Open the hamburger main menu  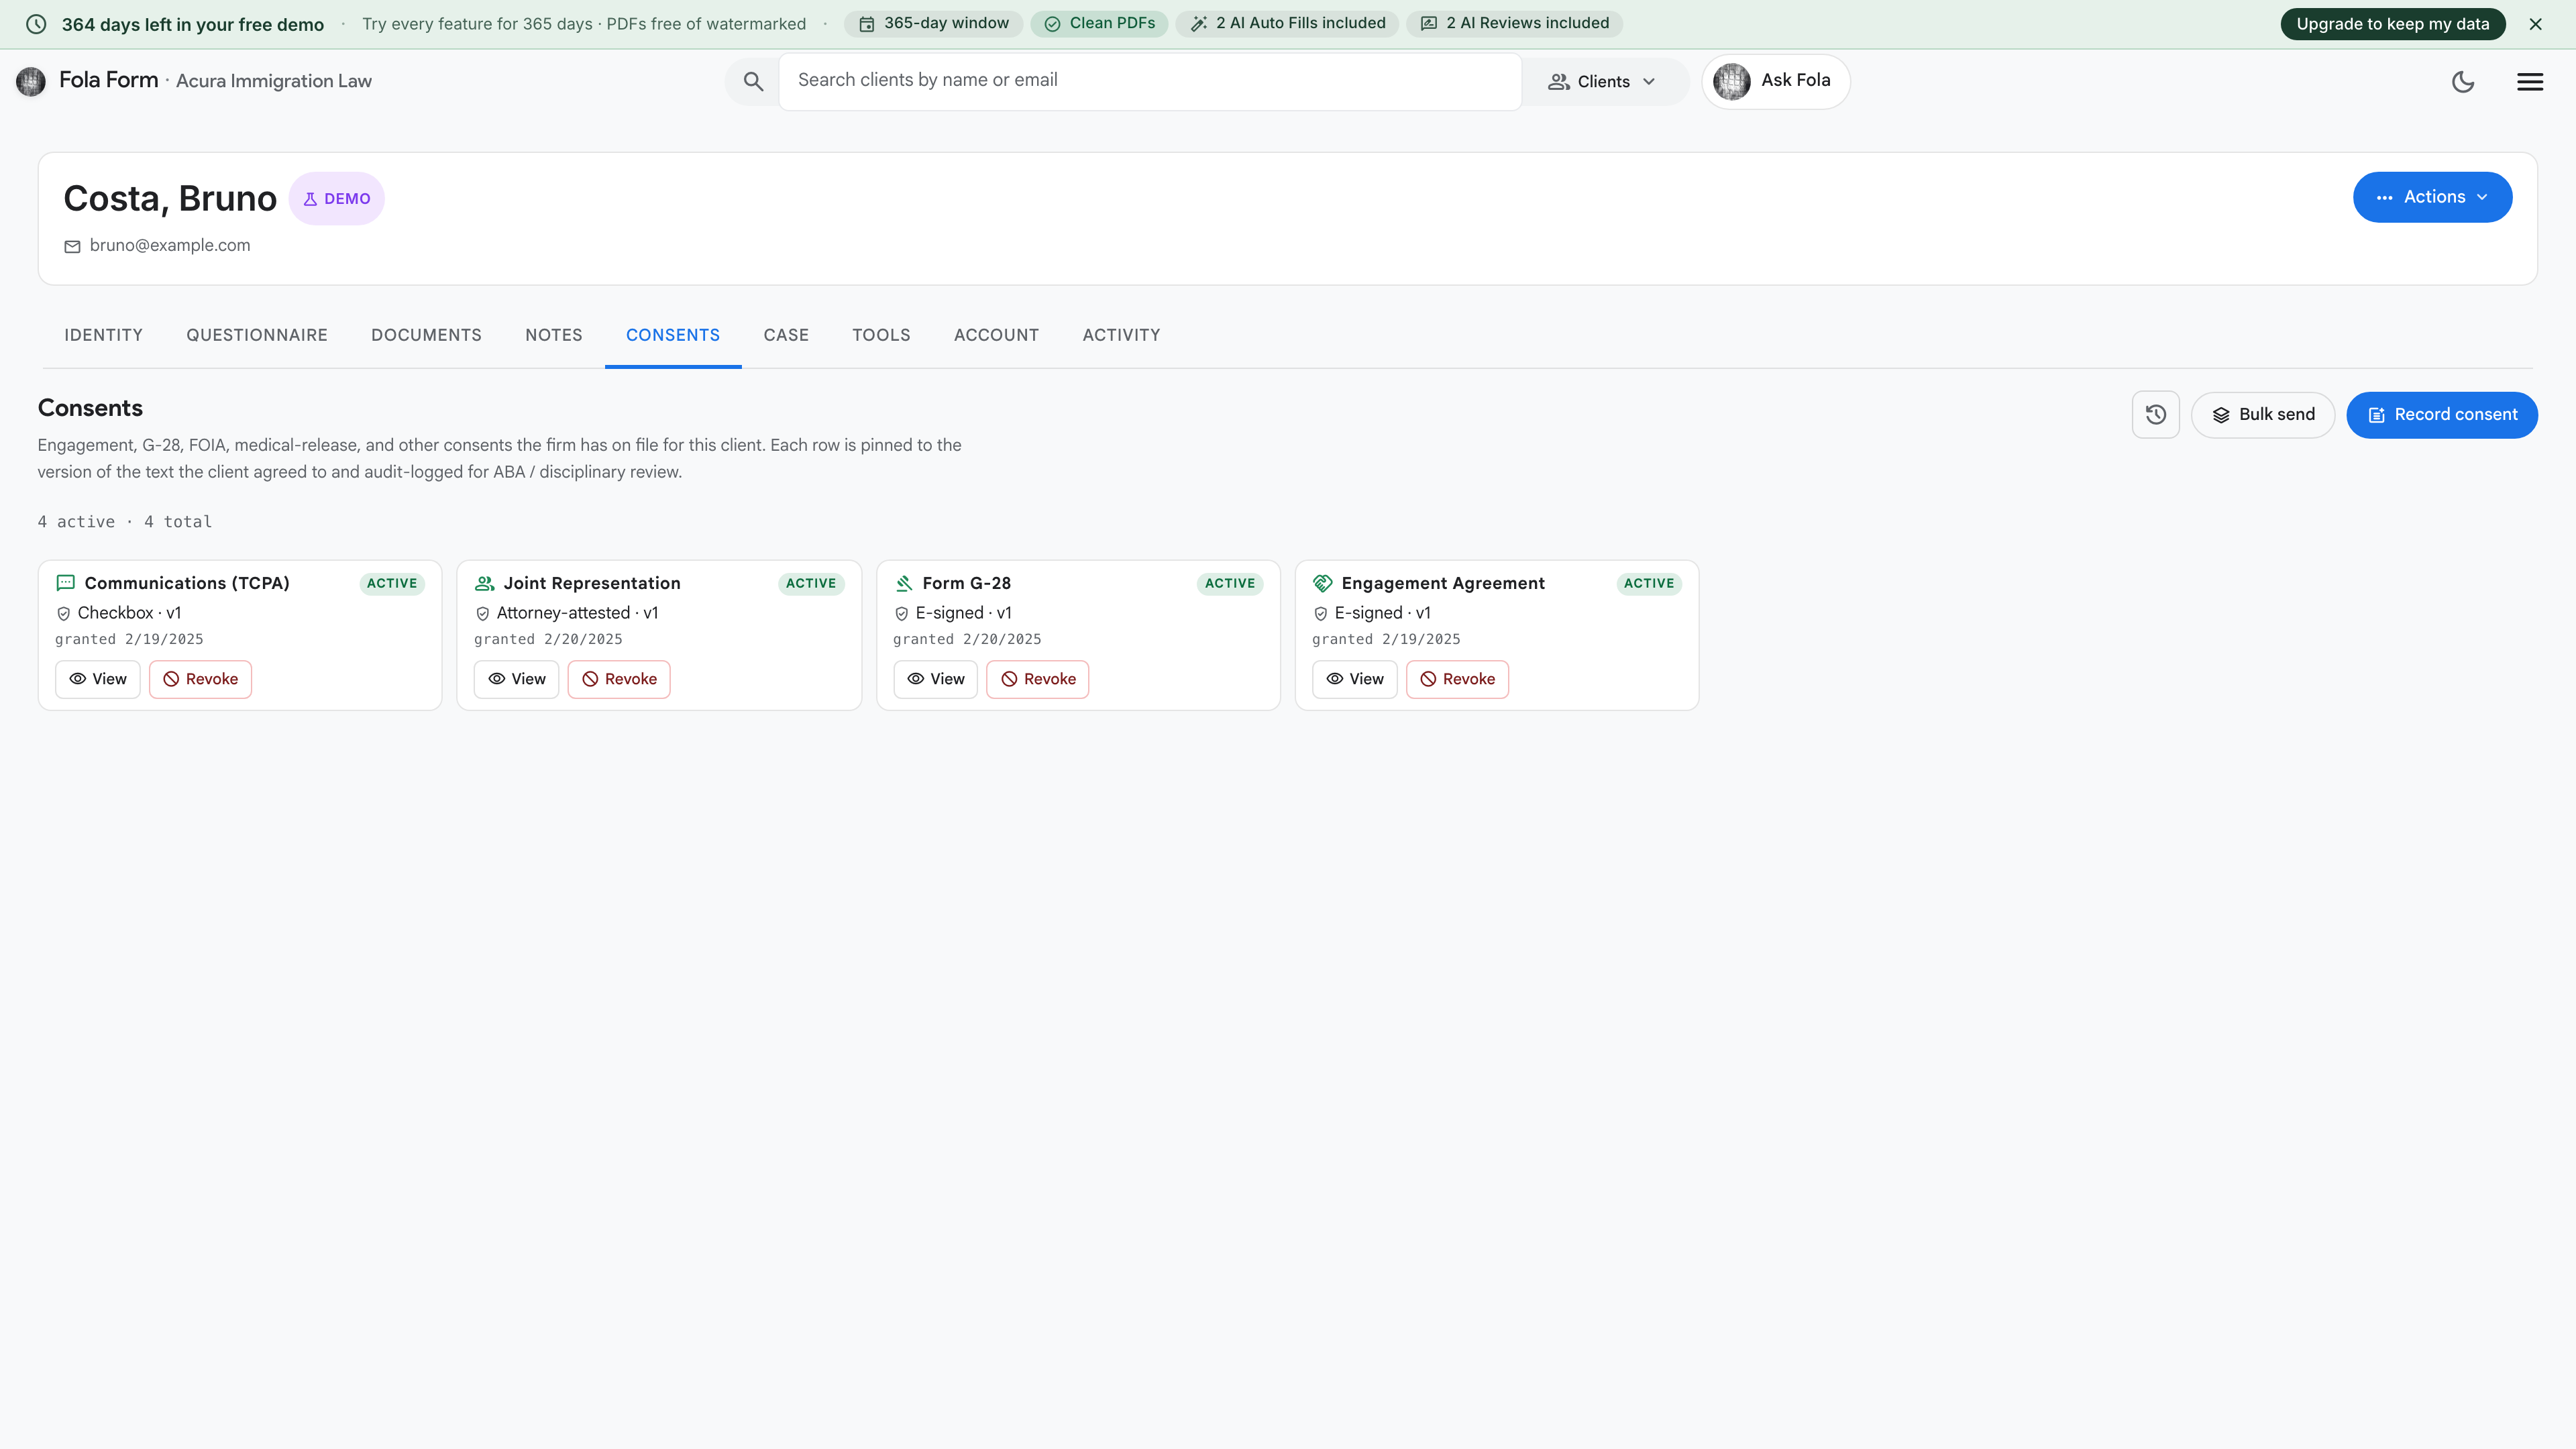tap(2530, 82)
